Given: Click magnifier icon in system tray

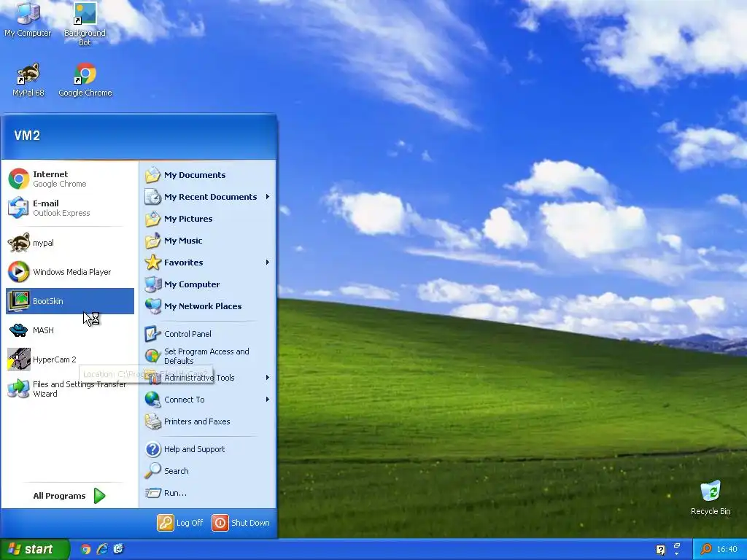Looking at the screenshot, I should (x=706, y=549).
